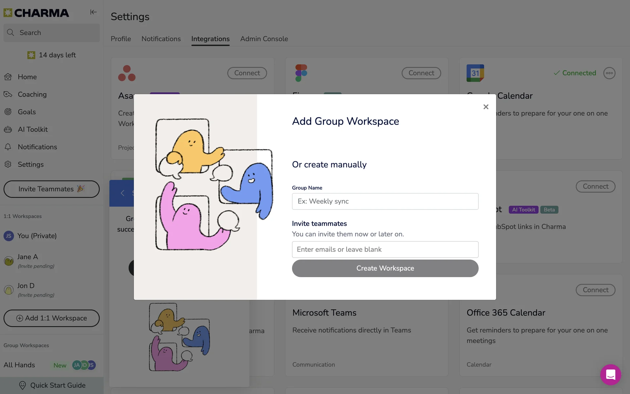Switch to Admin Console tab
The width and height of the screenshot is (630, 394).
[x=264, y=39]
